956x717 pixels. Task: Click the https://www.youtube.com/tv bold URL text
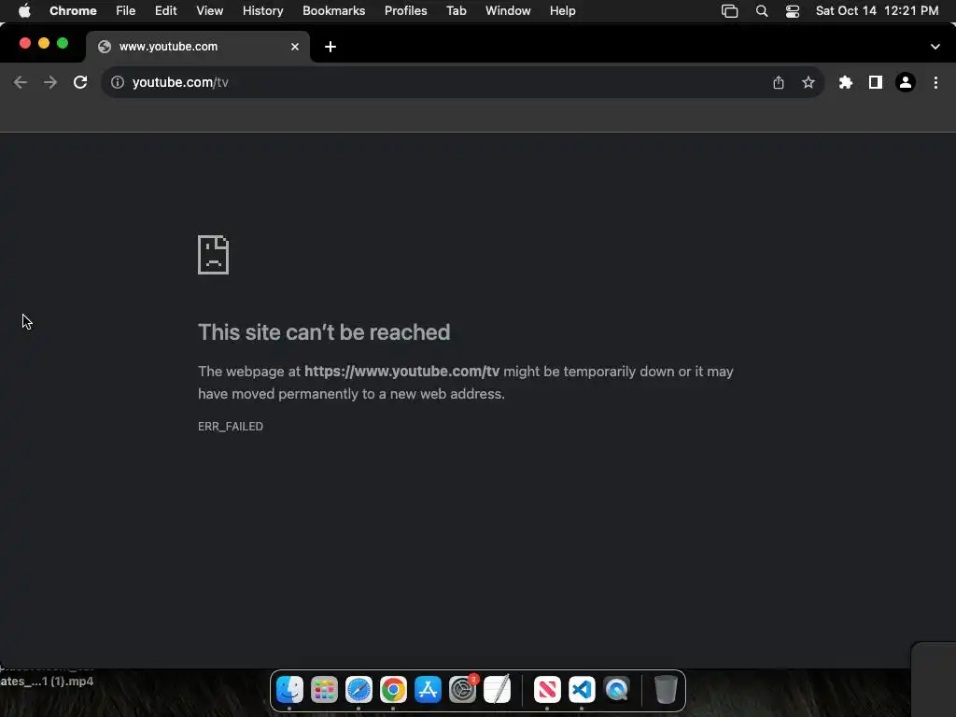(401, 372)
